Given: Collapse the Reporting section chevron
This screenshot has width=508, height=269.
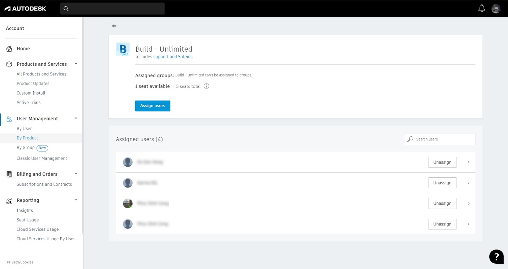Looking at the screenshot, I should click(x=76, y=200).
